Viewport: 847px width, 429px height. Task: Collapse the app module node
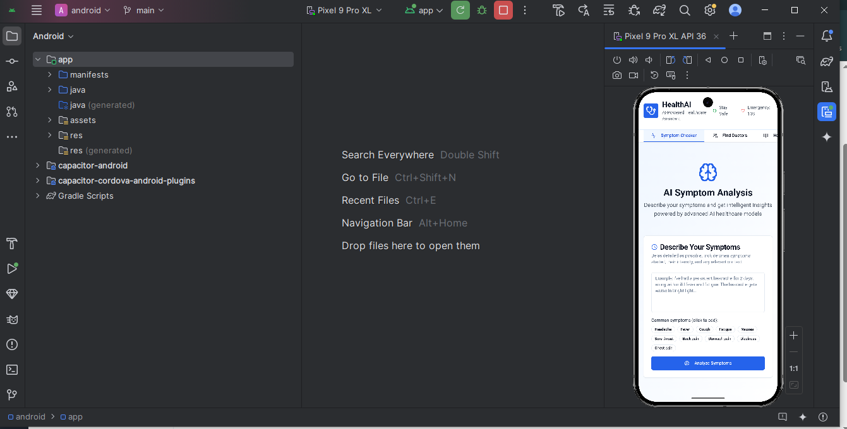(x=38, y=59)
